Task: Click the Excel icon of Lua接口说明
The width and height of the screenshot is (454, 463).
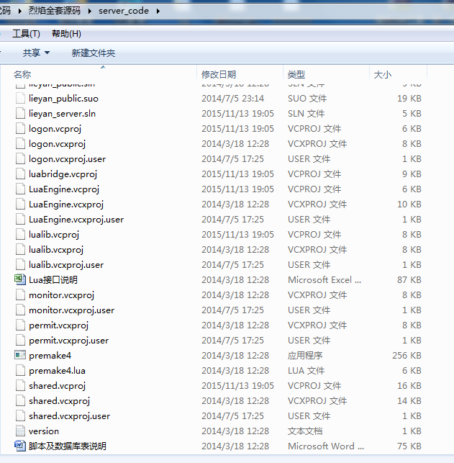Action: tap(20, 279)
